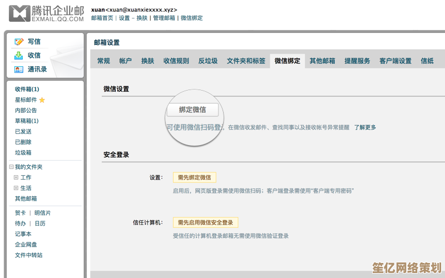Screen dimensions: 445x278
Task: Click the contacts address book icon
Action: pyautogui.click(x=19, y=69)
